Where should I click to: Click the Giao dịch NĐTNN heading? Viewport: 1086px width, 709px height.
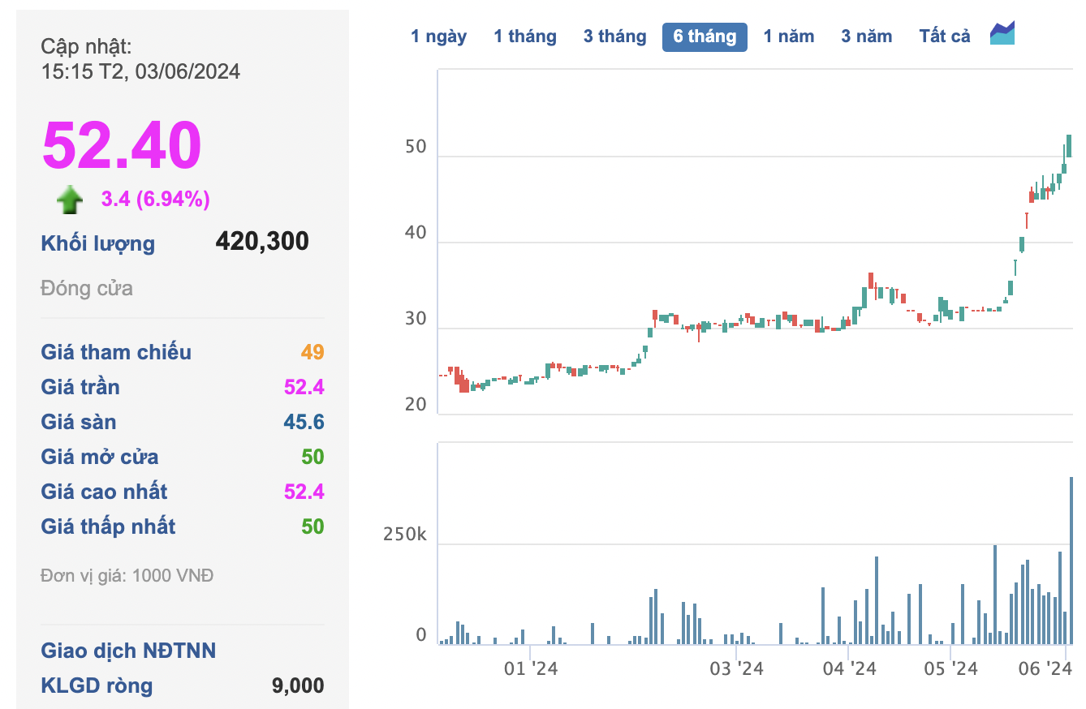click(x=128, y=651)
